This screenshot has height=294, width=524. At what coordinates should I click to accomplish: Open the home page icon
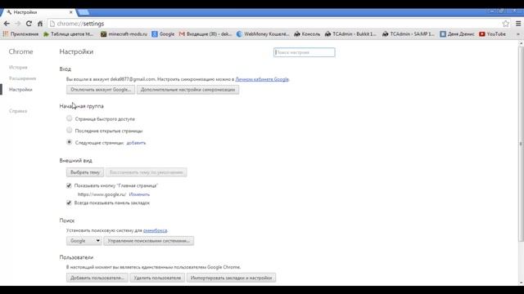tap(40, 24)
